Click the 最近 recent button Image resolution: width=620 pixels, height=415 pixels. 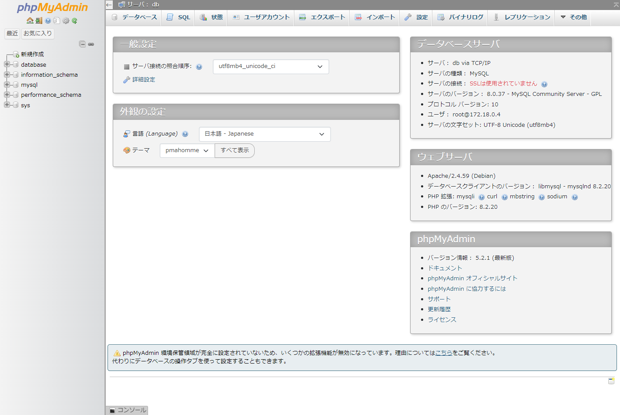tap(12, 34)
